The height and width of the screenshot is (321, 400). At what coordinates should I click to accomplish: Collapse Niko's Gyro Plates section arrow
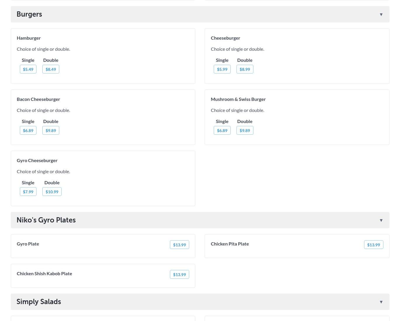381,220
